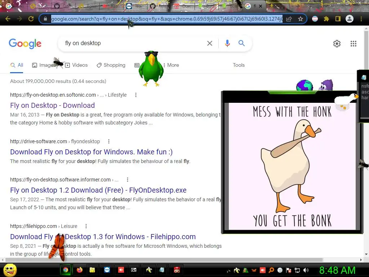Viewport: 369px width, 277px height.
Task: Open the network icon in system tray
Action: [x=297, y=271]
